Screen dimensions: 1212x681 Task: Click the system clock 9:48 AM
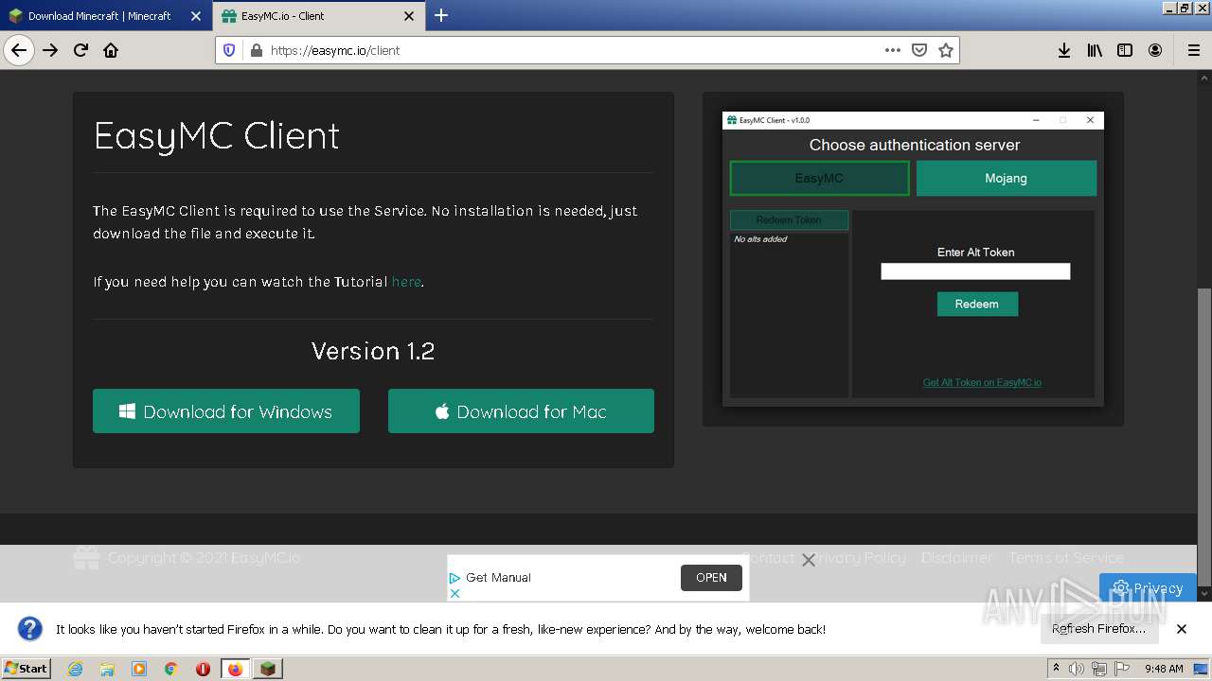(x=1164, y=669)
